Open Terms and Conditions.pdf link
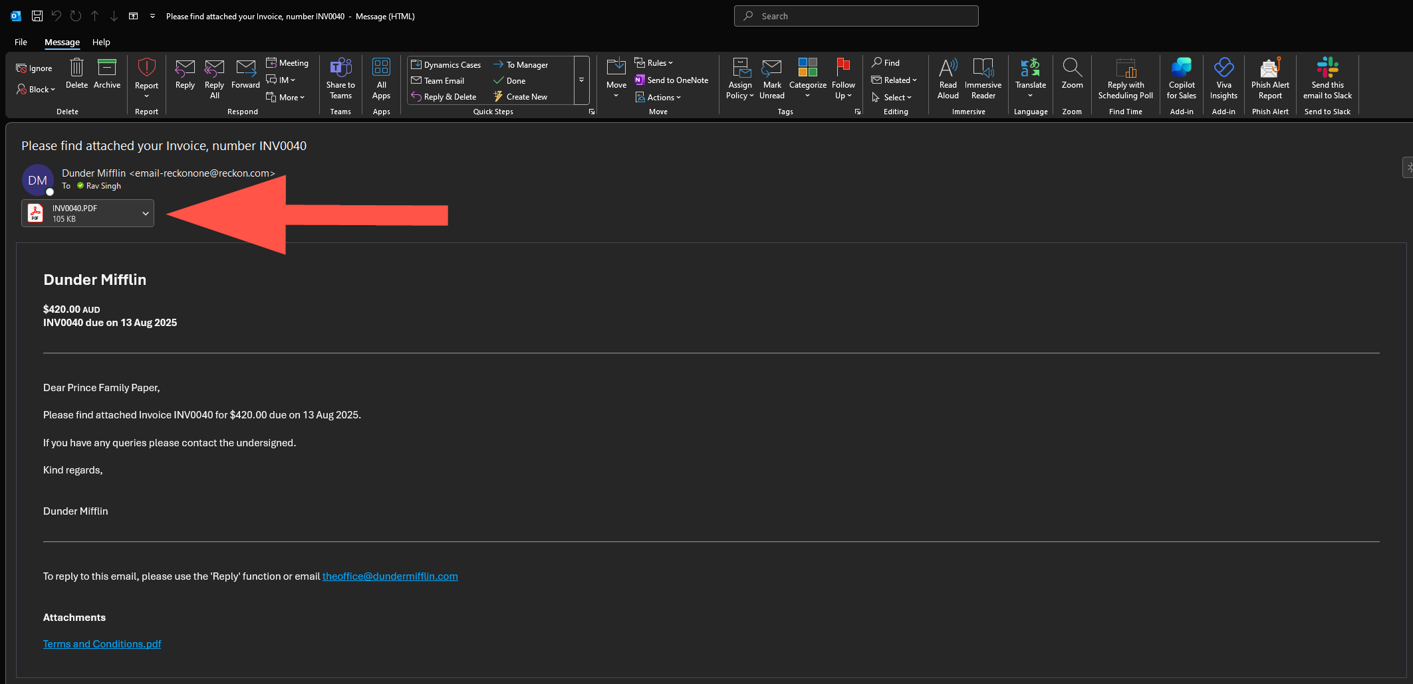The height and width of the screenshot is (684, 1413). [102, 644]
